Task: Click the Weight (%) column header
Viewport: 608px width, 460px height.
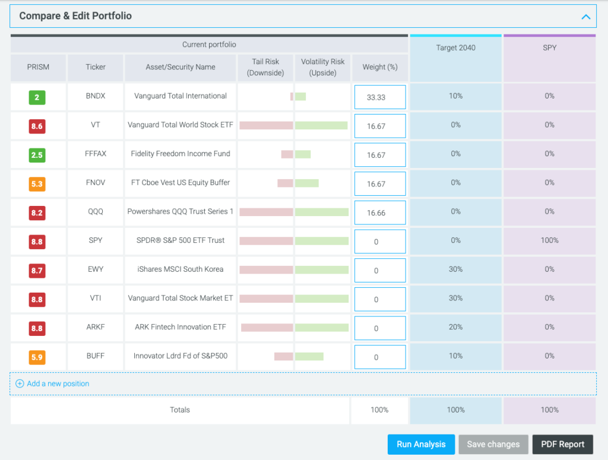Action: pos(380,67)
